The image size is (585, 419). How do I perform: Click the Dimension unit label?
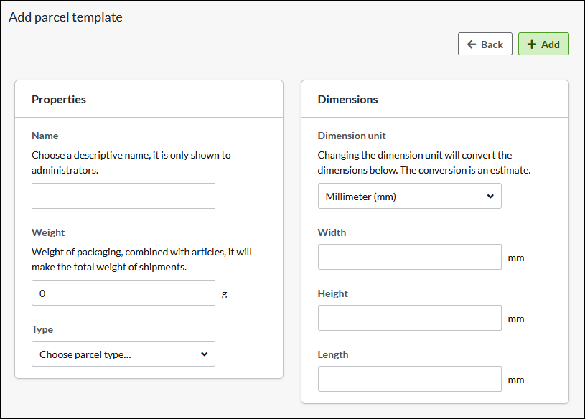coord(352,136)
